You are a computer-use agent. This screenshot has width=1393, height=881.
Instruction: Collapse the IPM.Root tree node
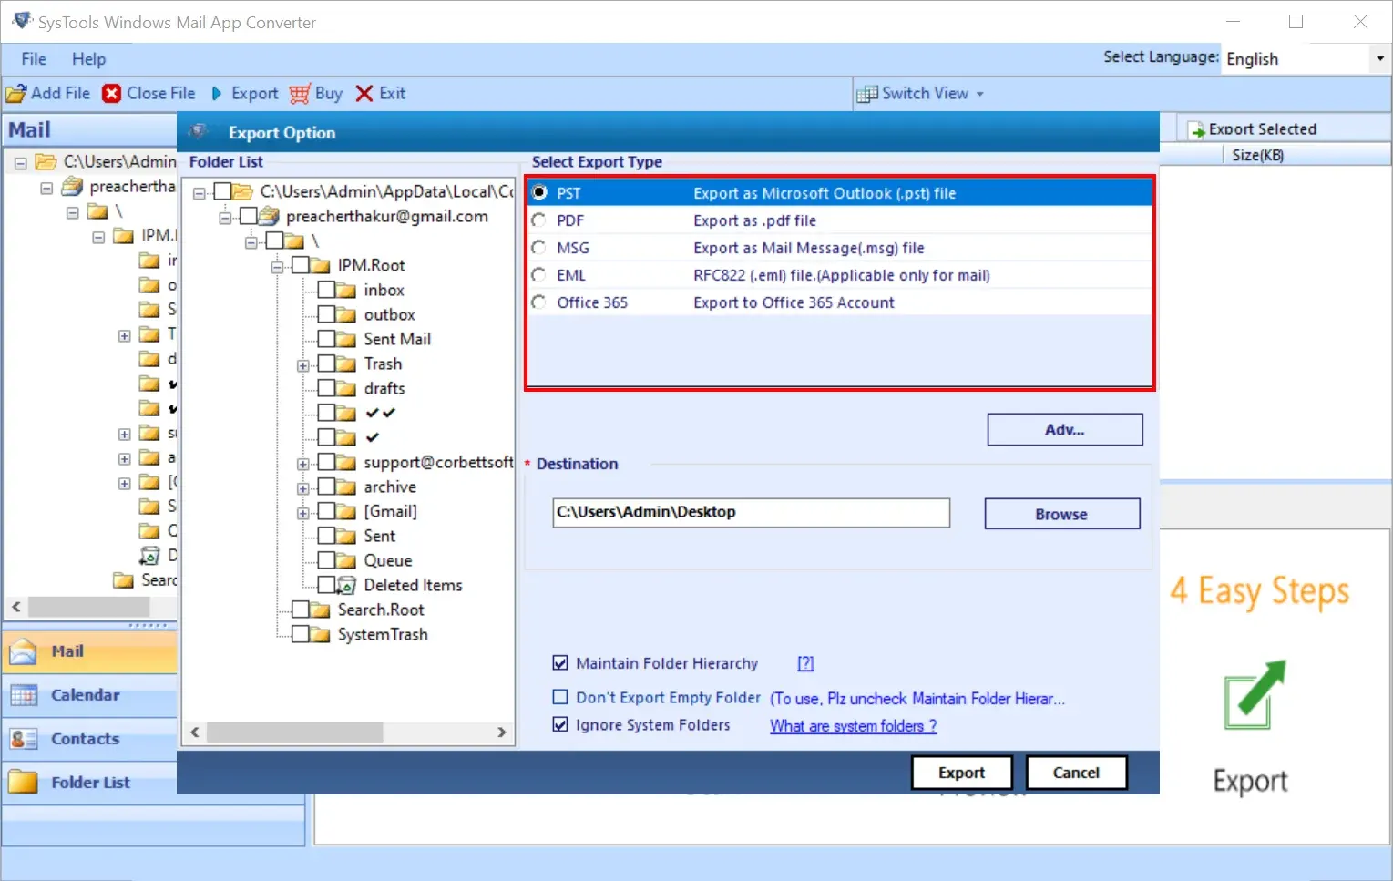click(x=277, y=264)
